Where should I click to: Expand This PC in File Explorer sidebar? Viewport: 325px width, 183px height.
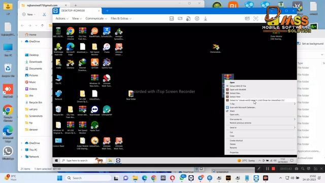tap(21, 150)
